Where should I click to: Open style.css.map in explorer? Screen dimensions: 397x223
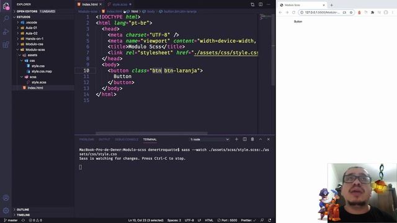click(42, 71)
